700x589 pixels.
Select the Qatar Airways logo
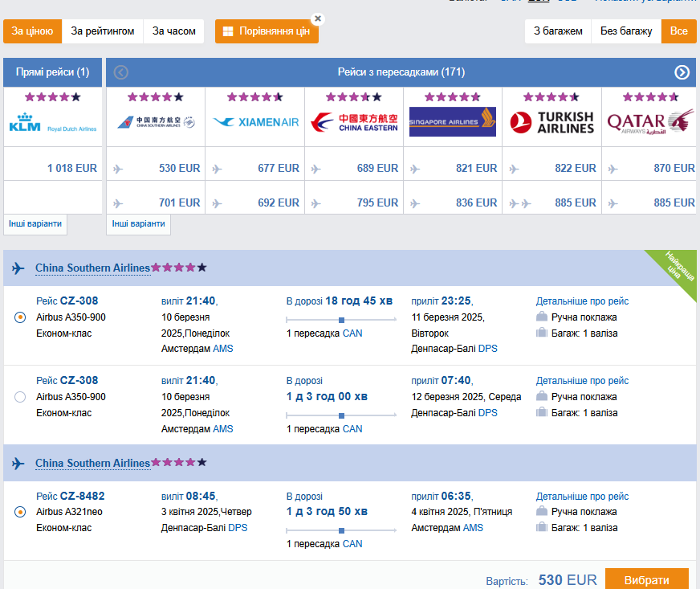click(x=650, y=122)
